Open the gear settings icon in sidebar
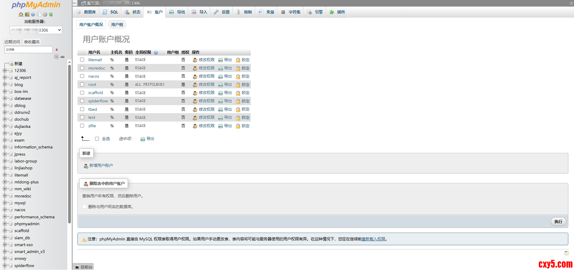 coord(45,14)
